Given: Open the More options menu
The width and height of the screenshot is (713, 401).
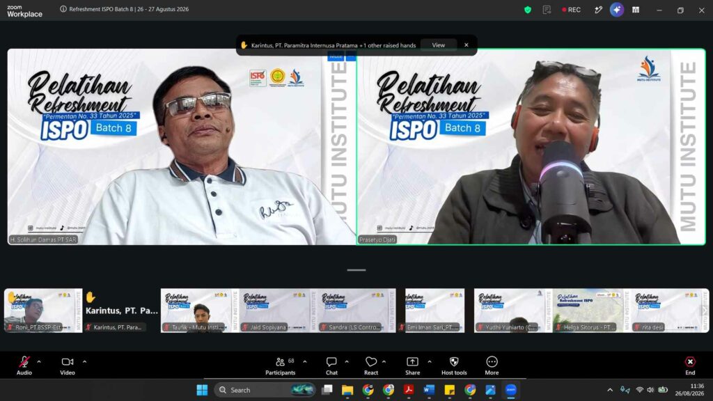Looking at the screenshot, I should (x=492, y=365).
